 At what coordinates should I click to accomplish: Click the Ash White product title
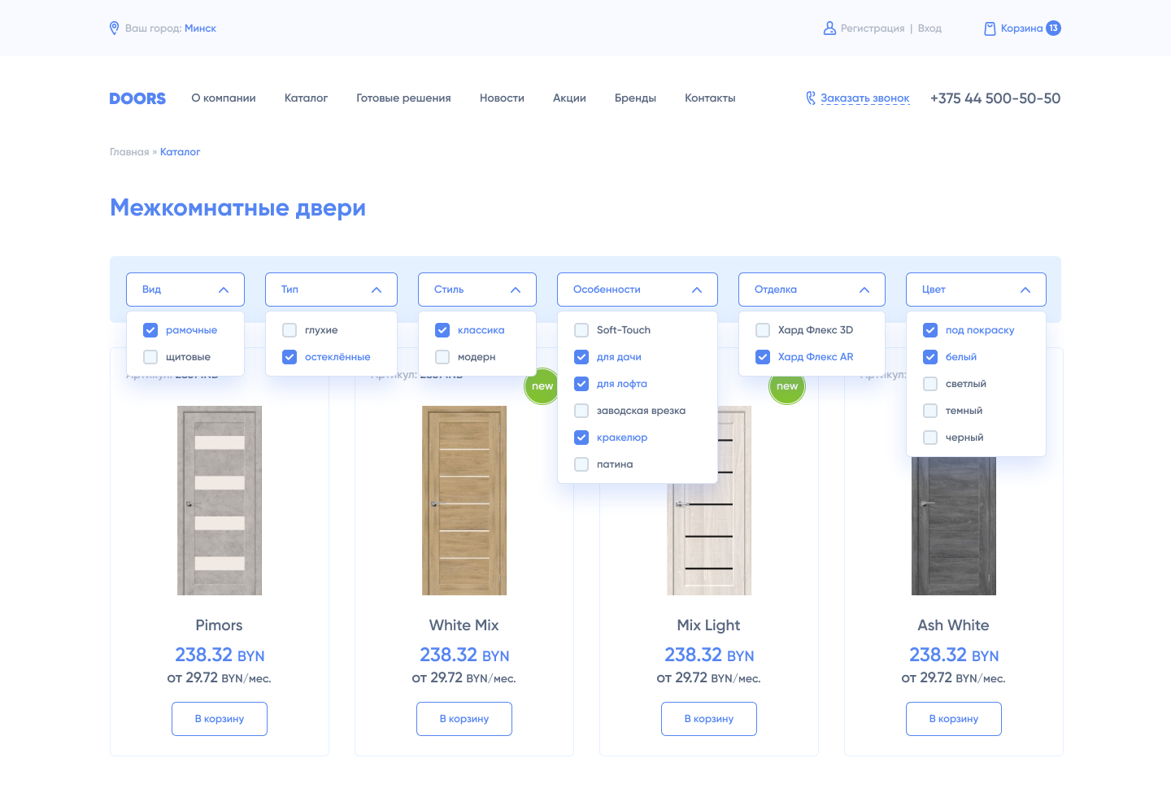(954, 625)
